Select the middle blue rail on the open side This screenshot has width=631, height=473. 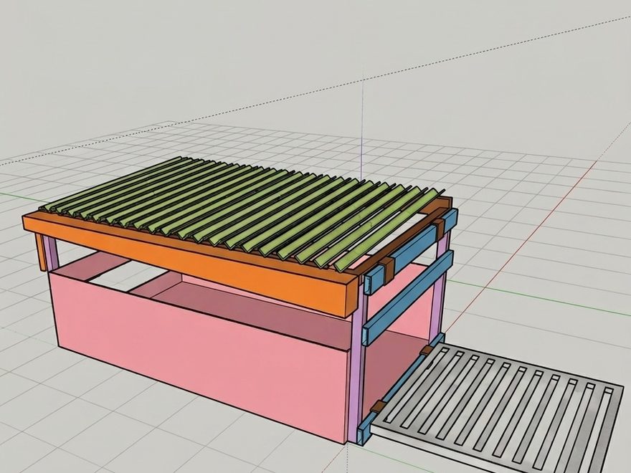tap(407, 298)
